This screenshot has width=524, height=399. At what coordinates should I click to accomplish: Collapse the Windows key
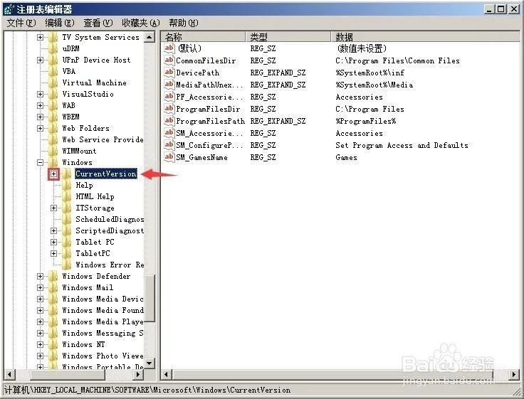(40, 163)
